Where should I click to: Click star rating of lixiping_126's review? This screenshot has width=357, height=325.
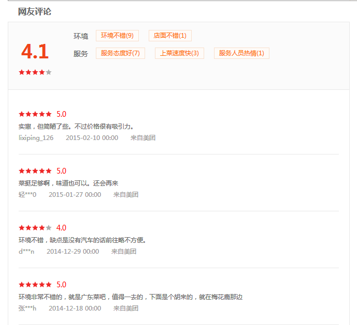35,114
